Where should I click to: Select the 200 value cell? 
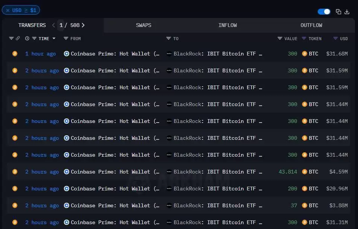(293, 189)
